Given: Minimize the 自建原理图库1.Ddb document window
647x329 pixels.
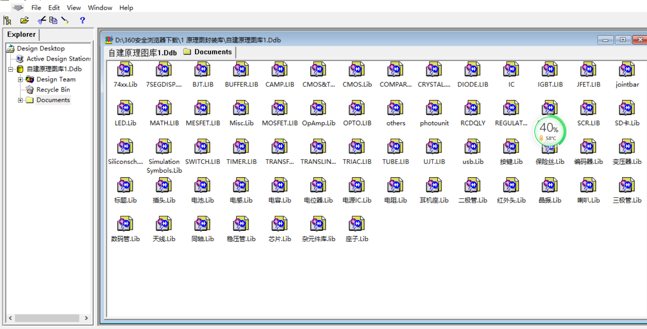Looking at the screenshot, I should point(605,40).
